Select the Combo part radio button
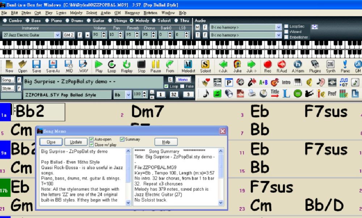The image size is (362, 218). tap(5, 21)
